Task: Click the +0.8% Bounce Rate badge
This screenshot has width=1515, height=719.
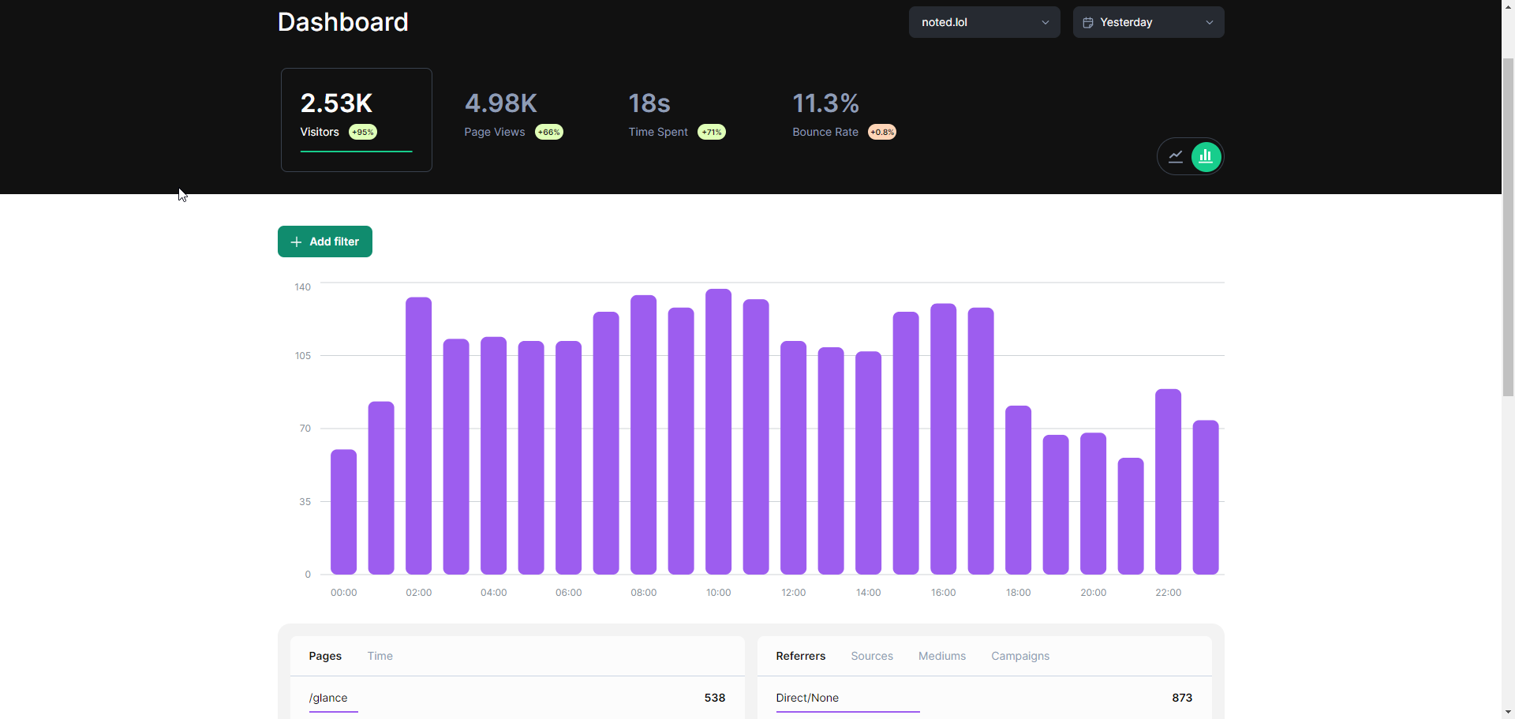Action: point(882,132)
